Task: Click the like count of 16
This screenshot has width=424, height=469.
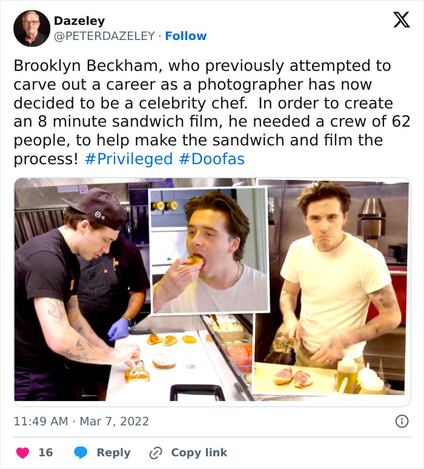Action: 45,453
